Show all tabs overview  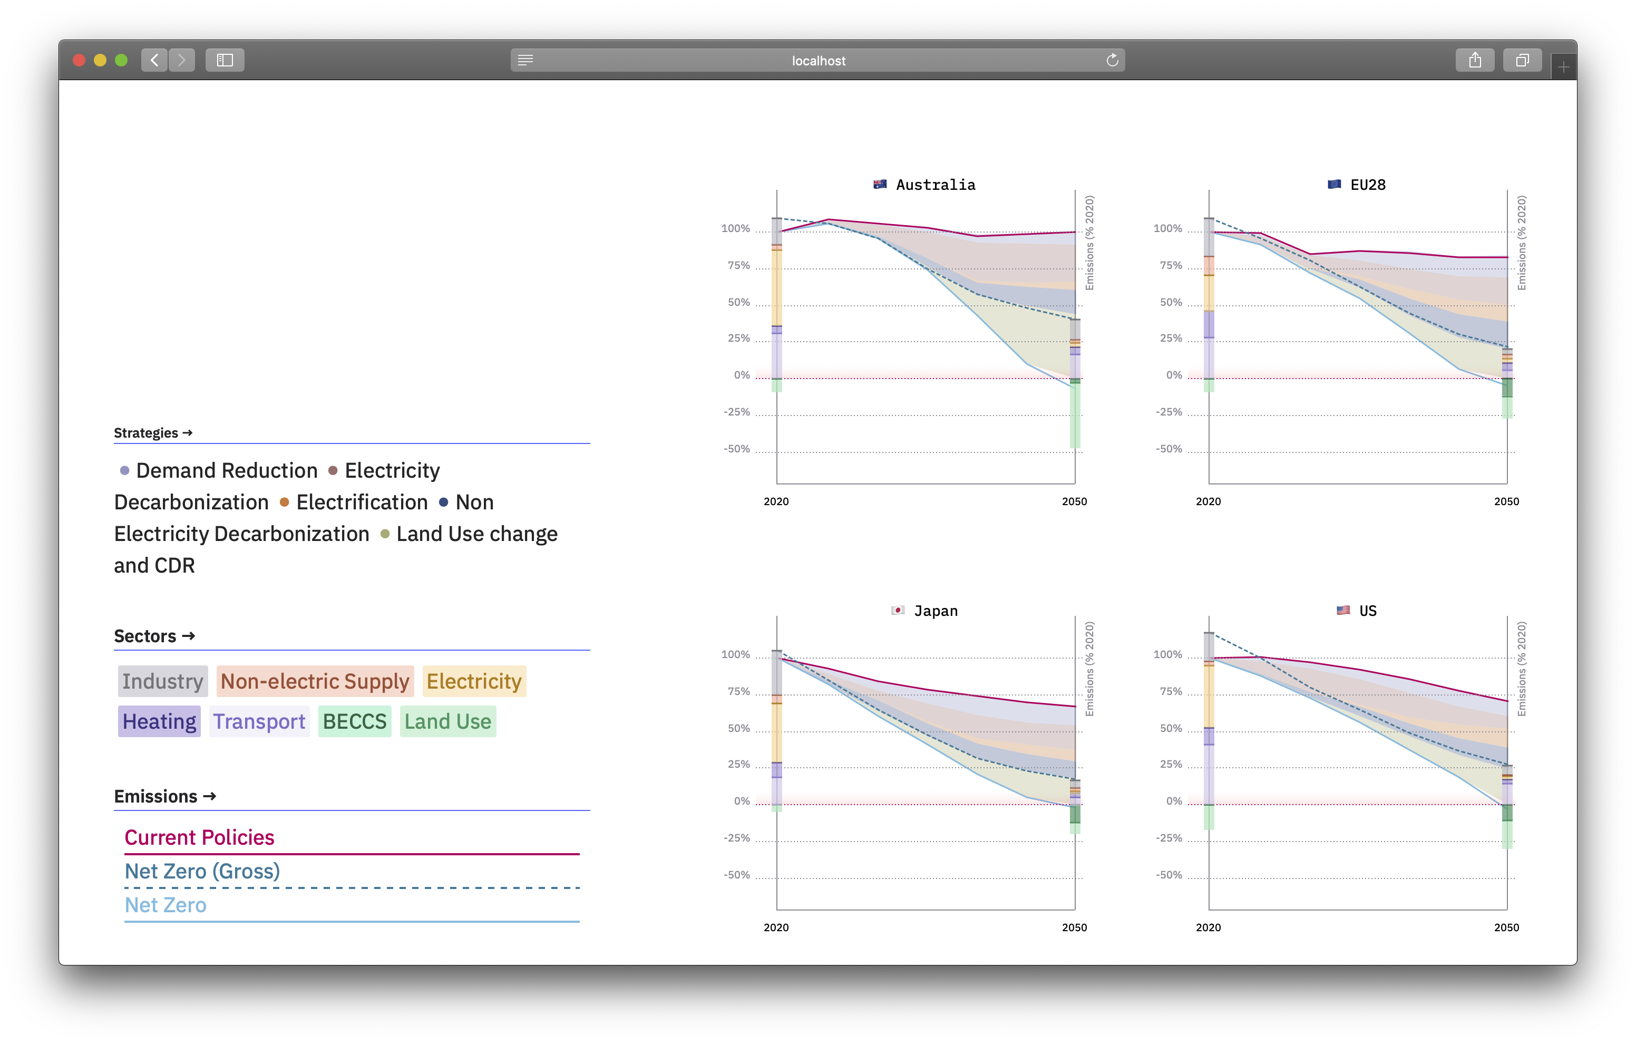pos(1522,61)
